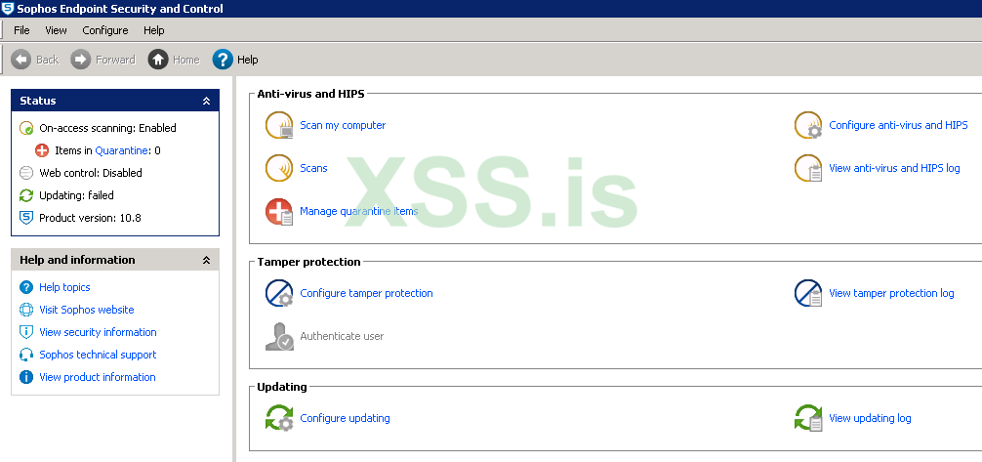This screenshot has height=462, width=982.
Task: Click the Manage quarantine items red cross icon
Action: (279, 211)
